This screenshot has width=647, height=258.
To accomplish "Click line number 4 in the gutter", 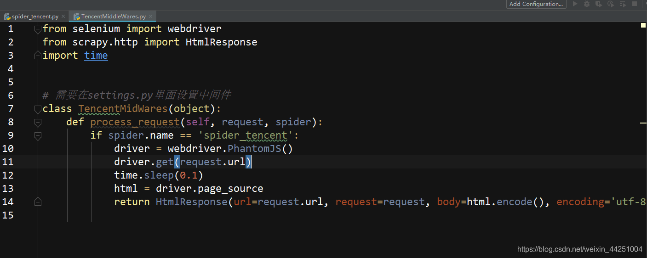I will click(10, 69).
